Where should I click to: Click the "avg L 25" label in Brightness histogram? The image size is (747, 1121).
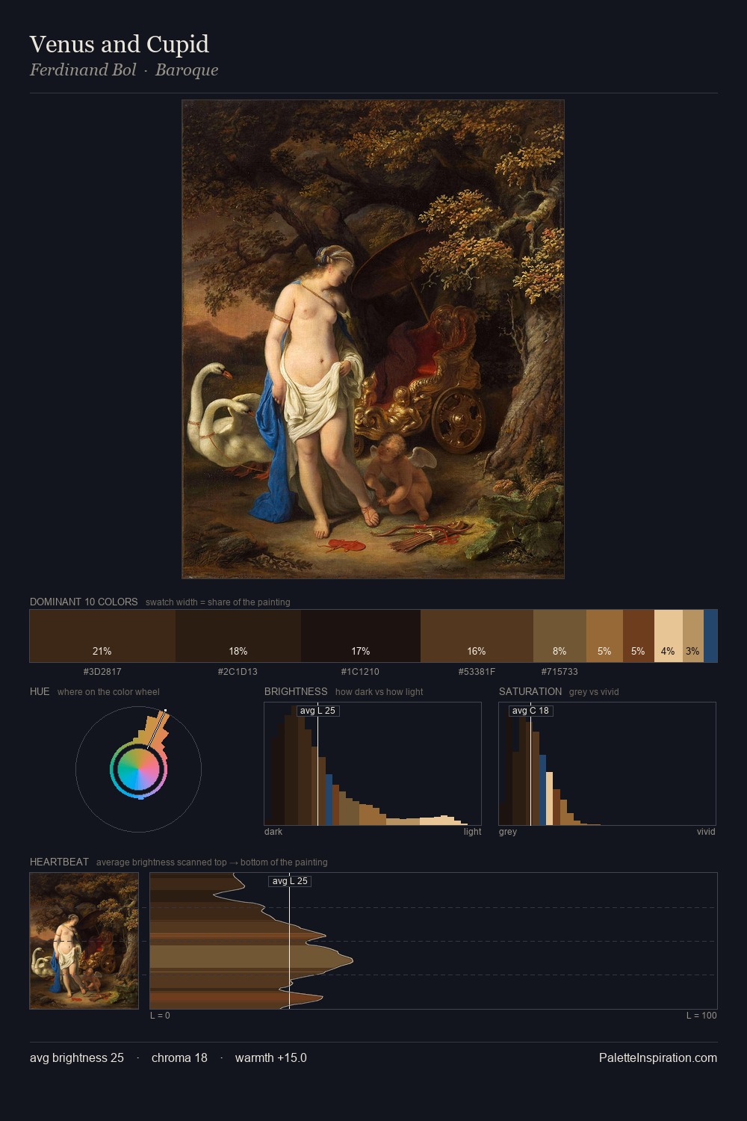tap(317, 711)
